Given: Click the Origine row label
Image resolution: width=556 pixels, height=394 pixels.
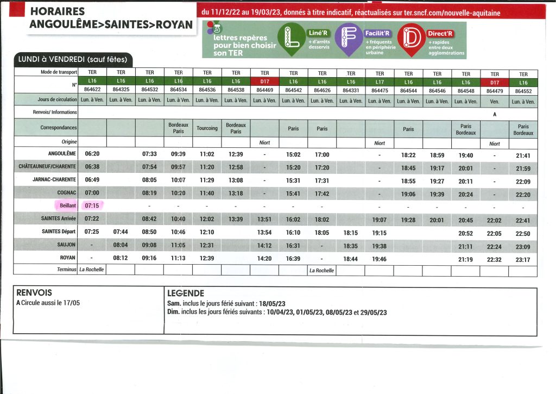Looking at the screenshot, I should pyautogui.click(x=69, y=142).
